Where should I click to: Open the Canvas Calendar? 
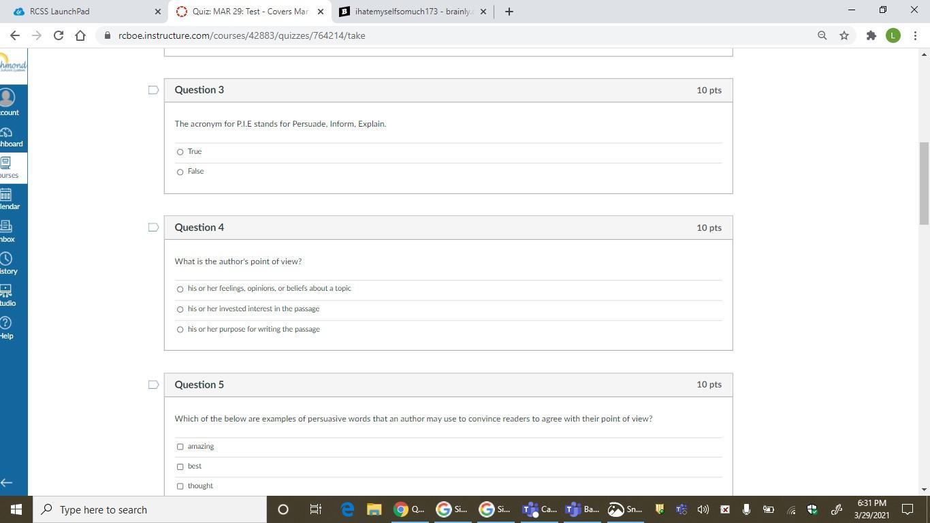pyautogui.click(x=10, y=200)
